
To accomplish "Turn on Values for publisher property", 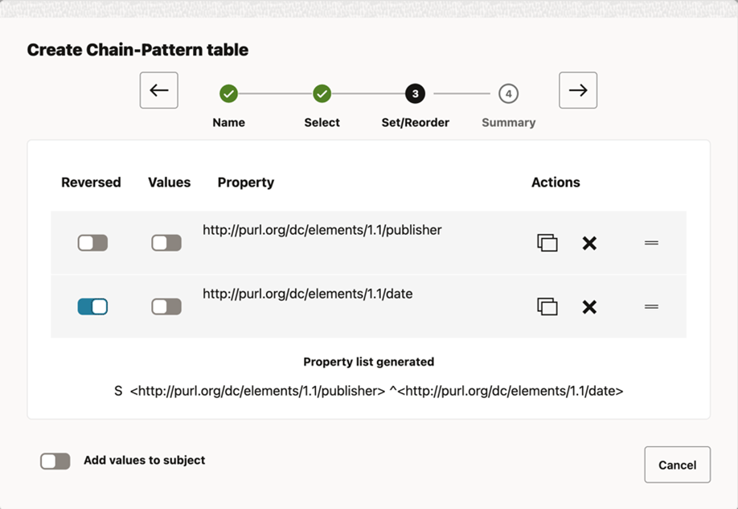I will pos(166,243).
